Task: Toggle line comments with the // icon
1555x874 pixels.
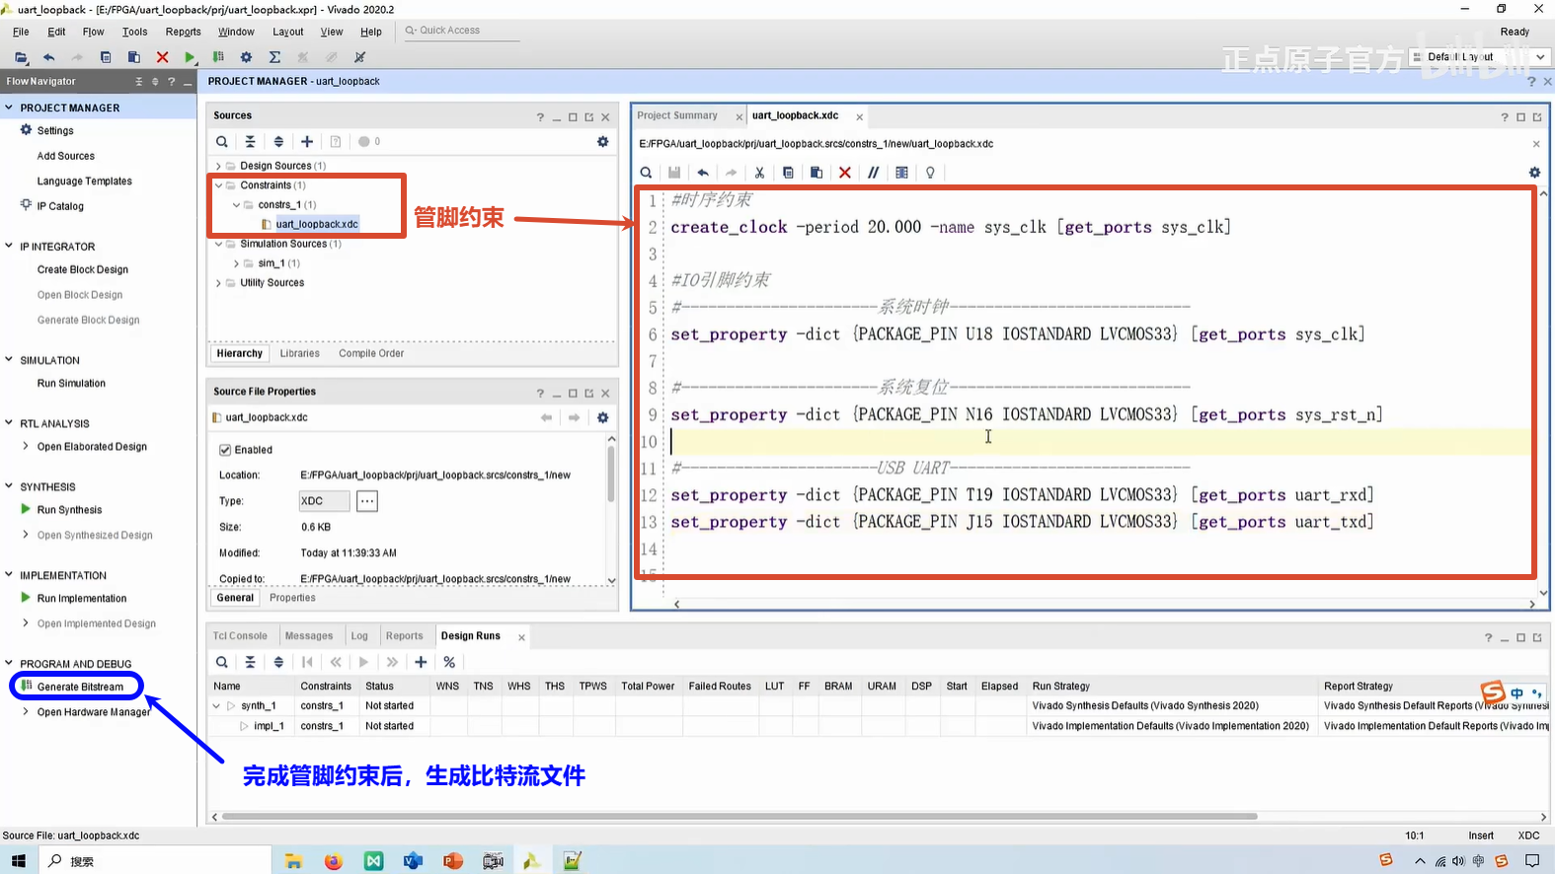Action: click(873, 173)
